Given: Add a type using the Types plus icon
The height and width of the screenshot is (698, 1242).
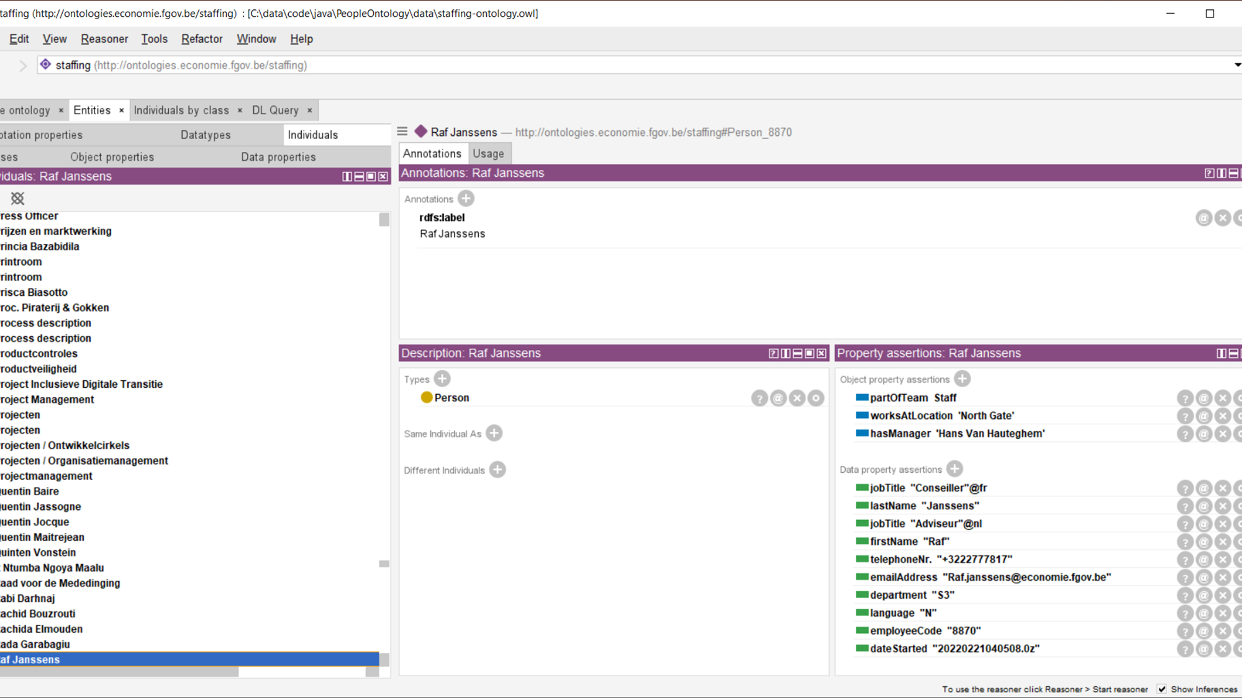Looking at the screenshot, I should pyautogui.click(x=442, y=378).
